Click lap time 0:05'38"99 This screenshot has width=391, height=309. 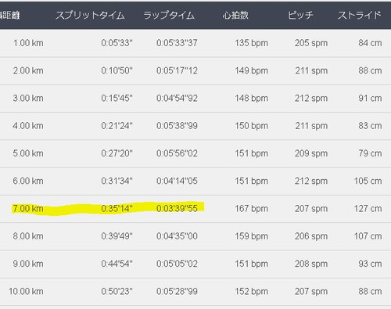click(177, 126)
